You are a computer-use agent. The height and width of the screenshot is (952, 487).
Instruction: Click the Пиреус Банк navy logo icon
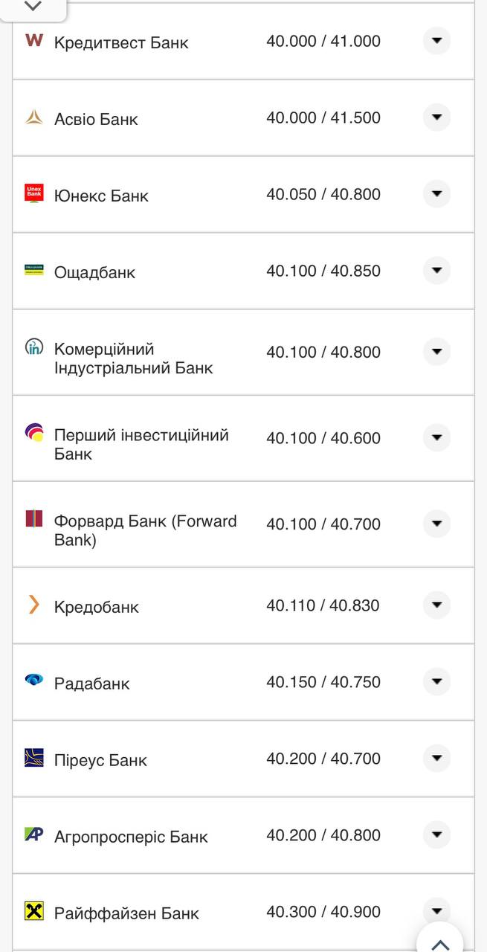pyautogui.click(x=33, y=759)
